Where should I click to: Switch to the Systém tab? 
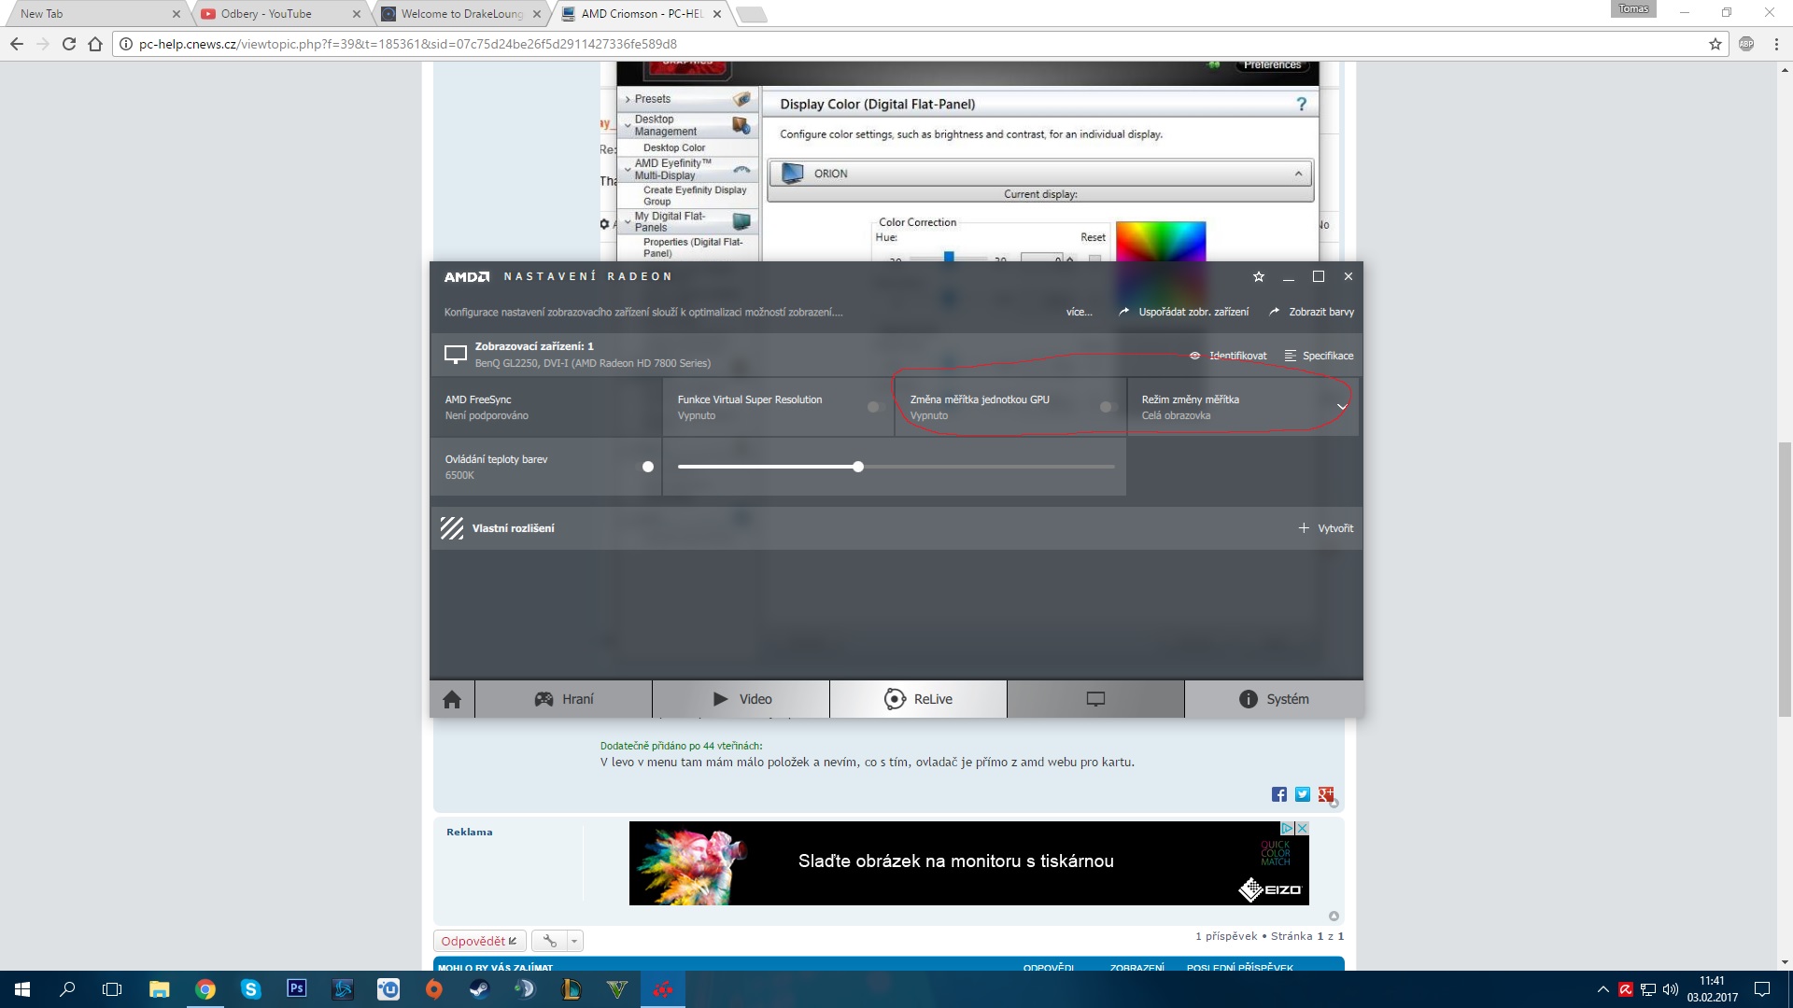click(x=1274, y=699)
